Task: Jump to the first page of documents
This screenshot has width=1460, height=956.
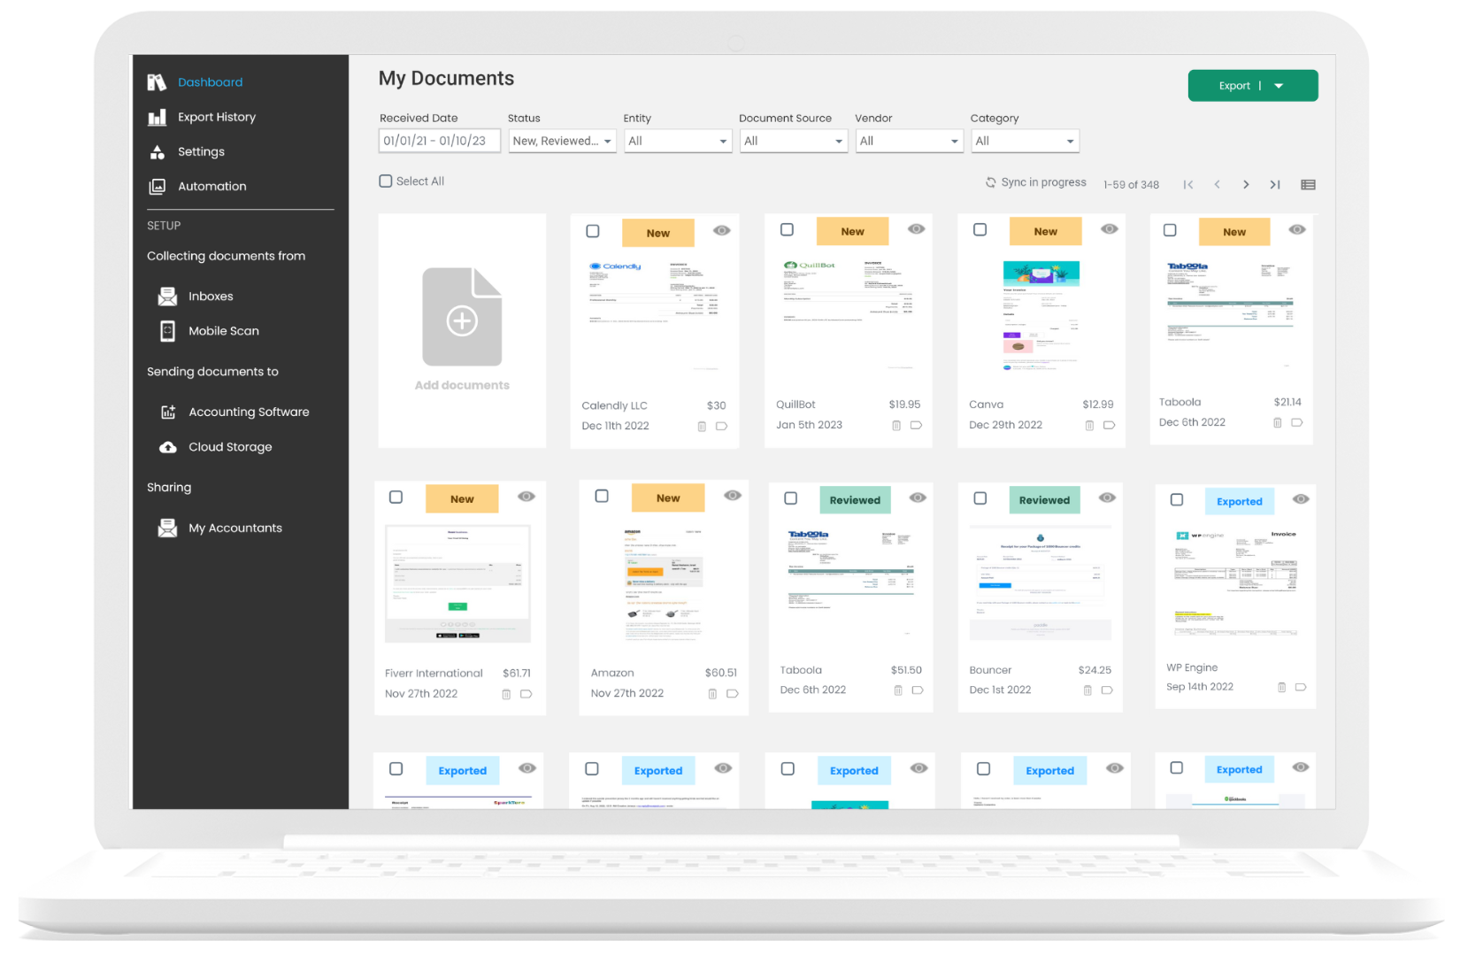Action: (x=1188, y=185)
